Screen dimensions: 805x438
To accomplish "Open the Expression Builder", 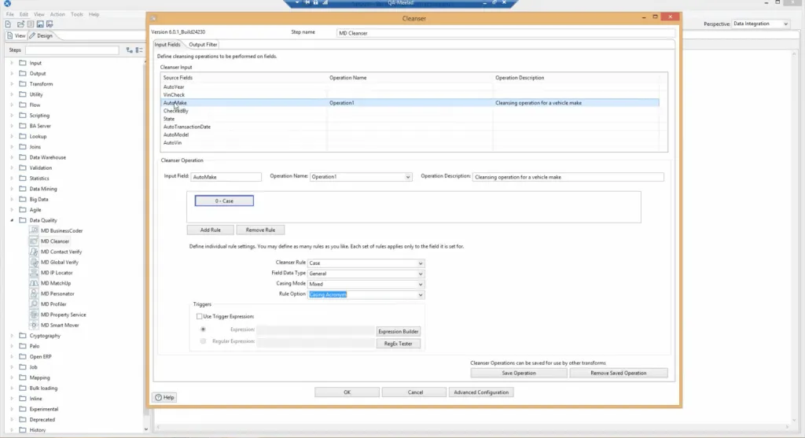I will [x=398, y=332].
